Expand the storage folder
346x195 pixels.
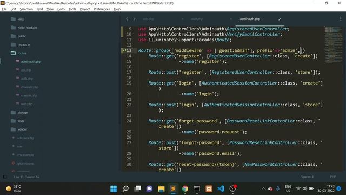pos(23,113)
